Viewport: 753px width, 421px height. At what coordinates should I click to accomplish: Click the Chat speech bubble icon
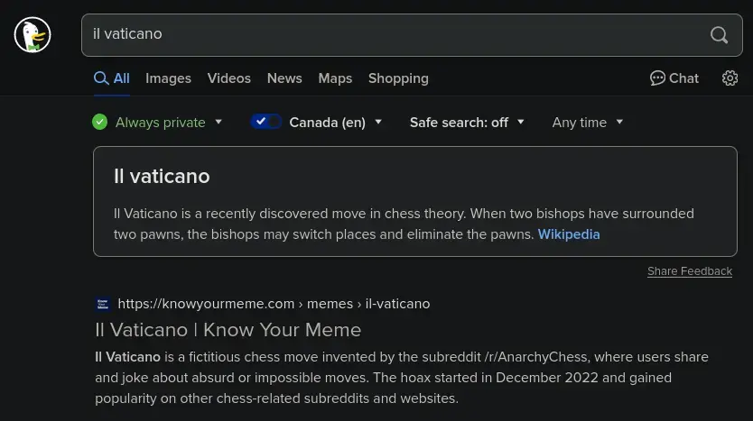(657, 78)
